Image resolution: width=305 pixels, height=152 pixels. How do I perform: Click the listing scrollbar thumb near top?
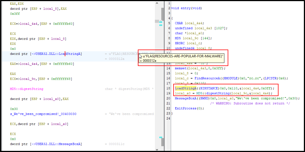pyautogui.click(x=163, y=14)
